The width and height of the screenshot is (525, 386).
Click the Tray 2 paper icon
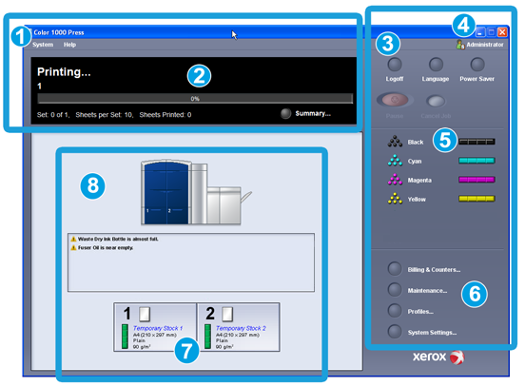pyautogui.click(x=227, y=314)
